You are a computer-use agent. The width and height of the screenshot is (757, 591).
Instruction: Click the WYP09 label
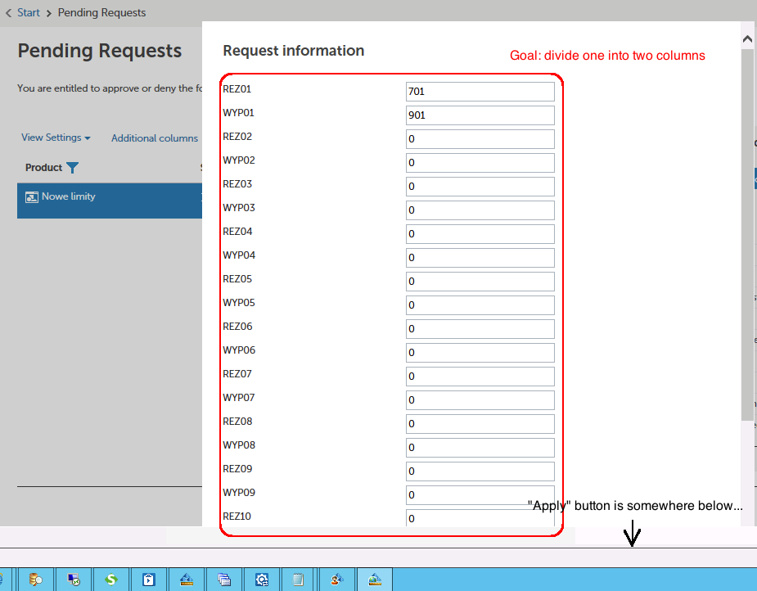pos(239,493)
